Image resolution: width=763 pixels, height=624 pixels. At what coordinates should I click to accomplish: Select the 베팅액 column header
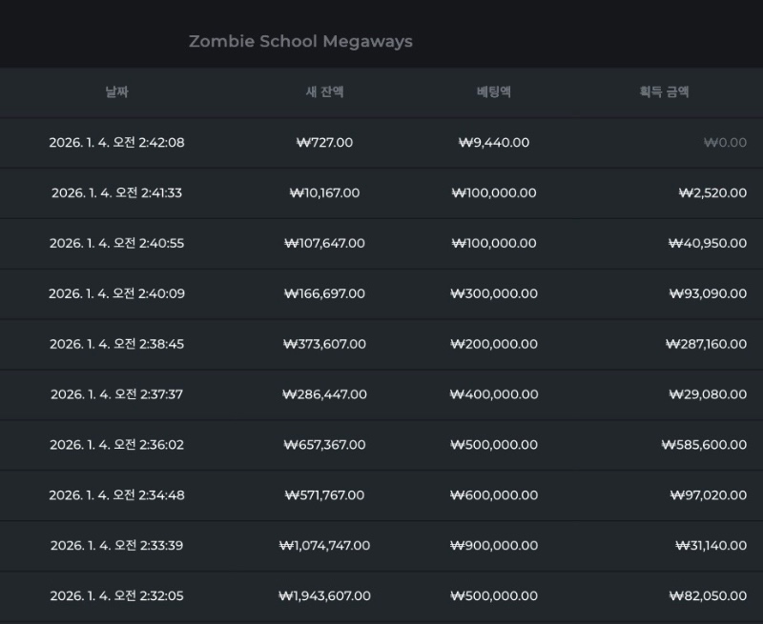coord(494,92)
